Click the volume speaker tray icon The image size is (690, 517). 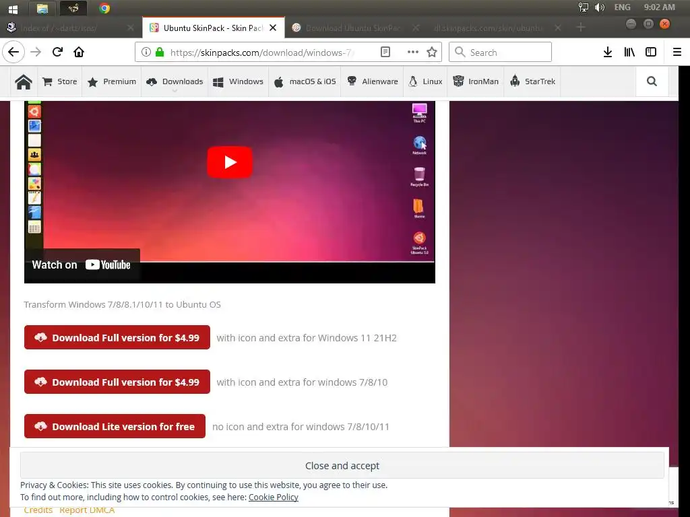point(599,7)
